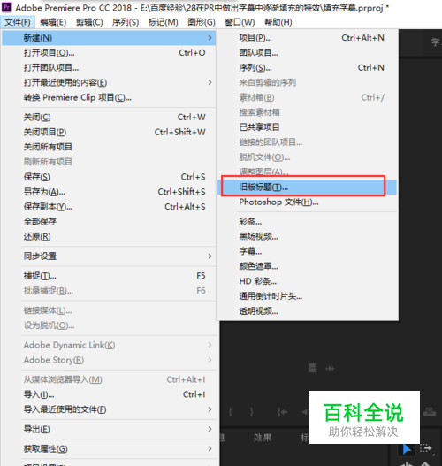Open the 图形(G) menu

pos(202,22)
